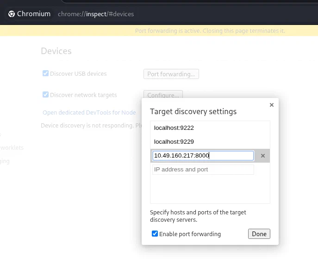Open Port forwarding settings
The height and width of the screenshot is (262, 318).
coord(171,74)
